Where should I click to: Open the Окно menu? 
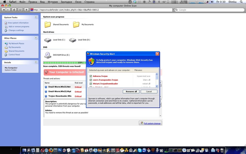pyautogui.click(x=78, y=2)
